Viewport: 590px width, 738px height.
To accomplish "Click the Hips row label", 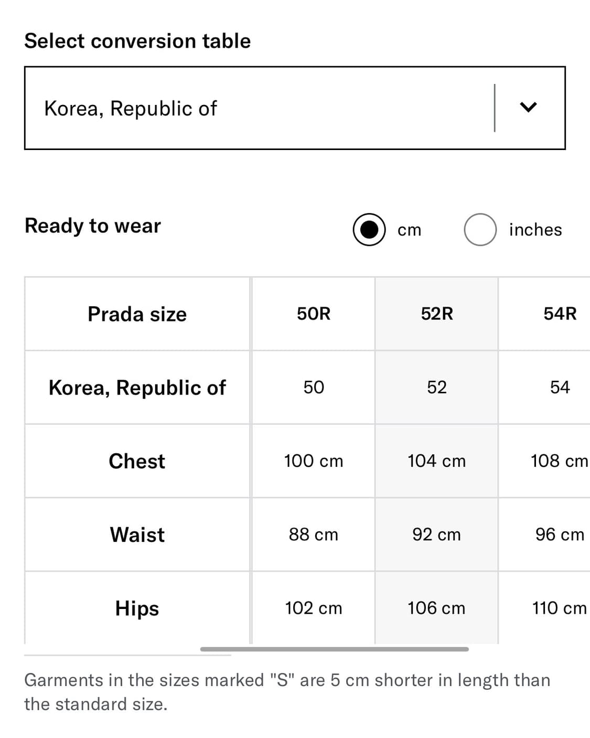I will (x=137, y=608).
